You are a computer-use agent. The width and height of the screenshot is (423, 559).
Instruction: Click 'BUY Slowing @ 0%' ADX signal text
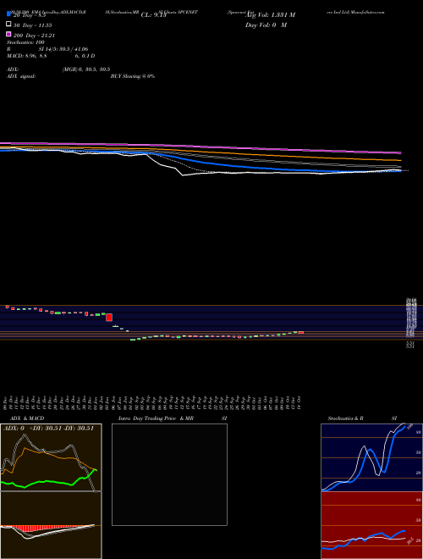(x=133, y=76)
